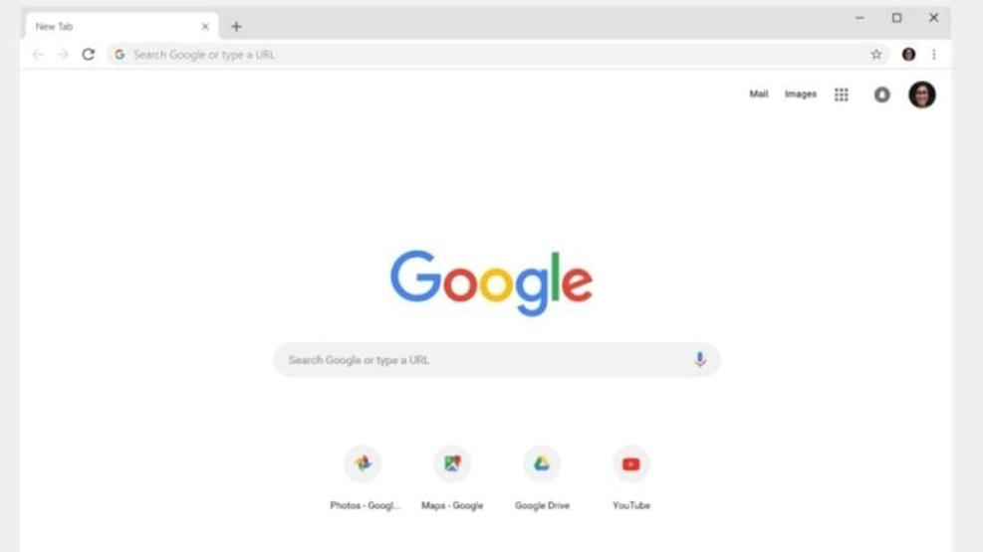The width and height of the screenshot is (983, 552).
Task: Open the Google apps grid
Action: (842, 94)
